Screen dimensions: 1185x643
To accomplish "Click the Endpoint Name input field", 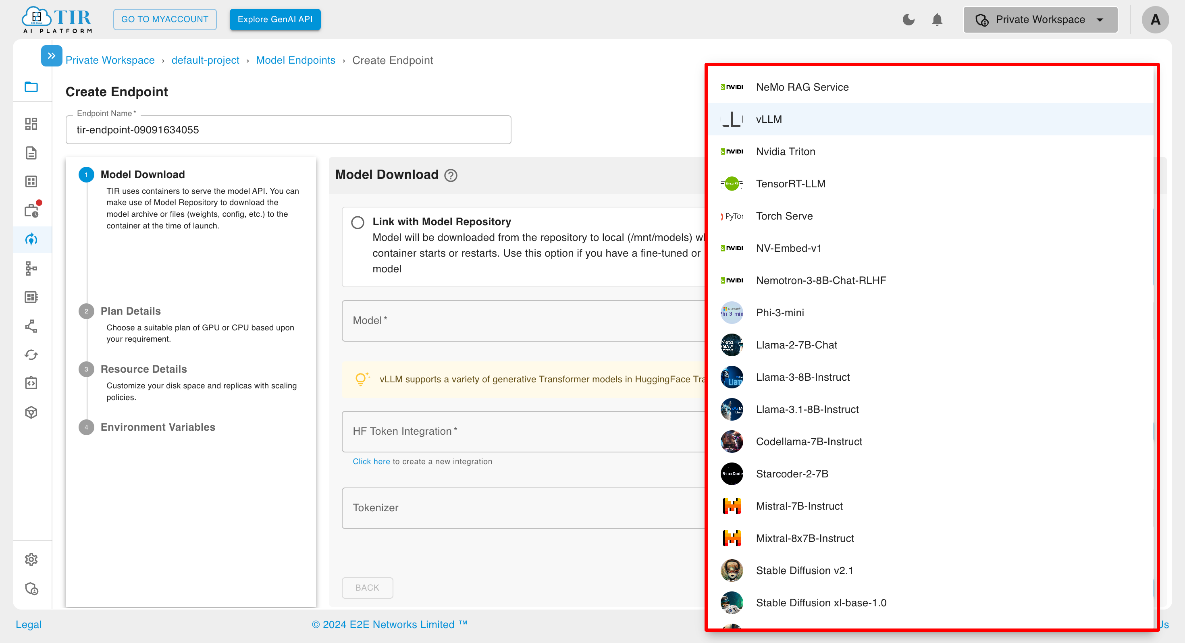I will click(288, 129).
